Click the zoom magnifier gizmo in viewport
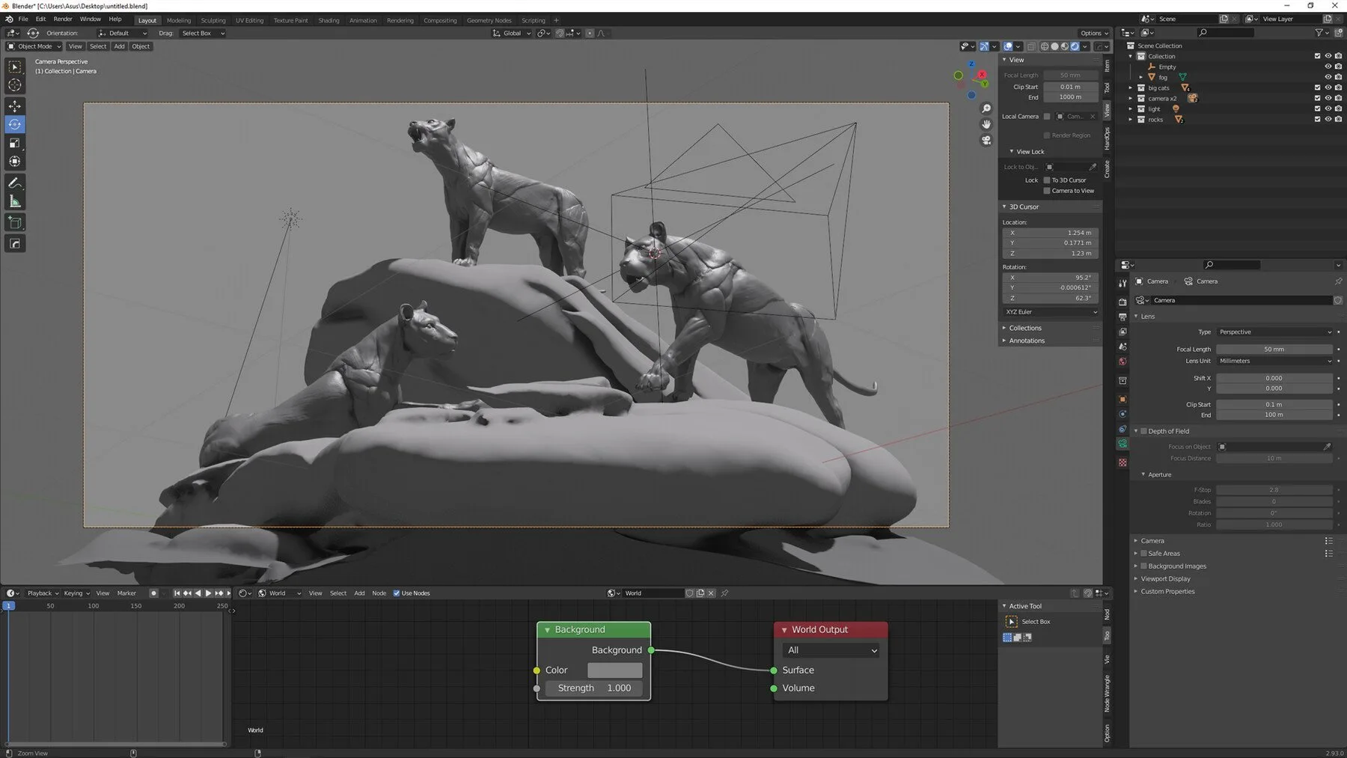 [x=986, y=109]
